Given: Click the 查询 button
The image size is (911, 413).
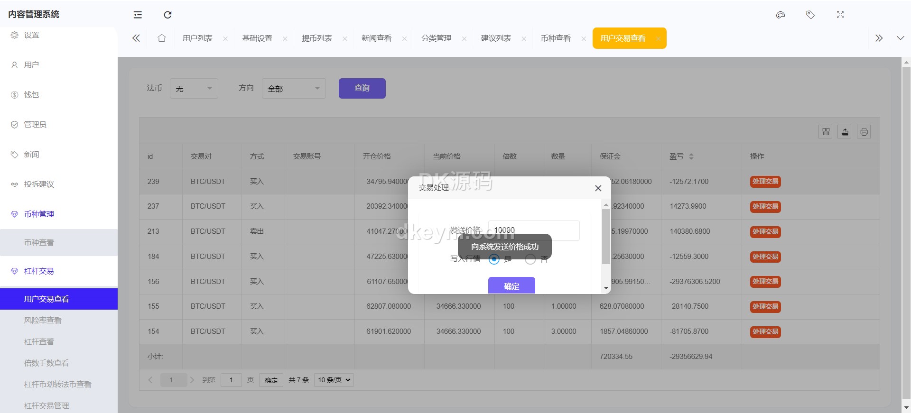Looking at the screenshot, I should pyautogui.click(x=362, y=88).
